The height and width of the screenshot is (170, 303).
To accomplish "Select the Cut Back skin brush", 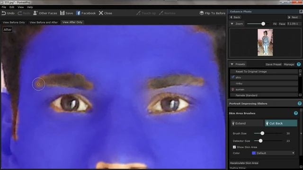I will (281, 123).
